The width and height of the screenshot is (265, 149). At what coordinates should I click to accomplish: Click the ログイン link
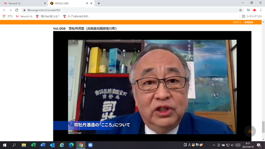pyautogui.click(x=237, y=22)
